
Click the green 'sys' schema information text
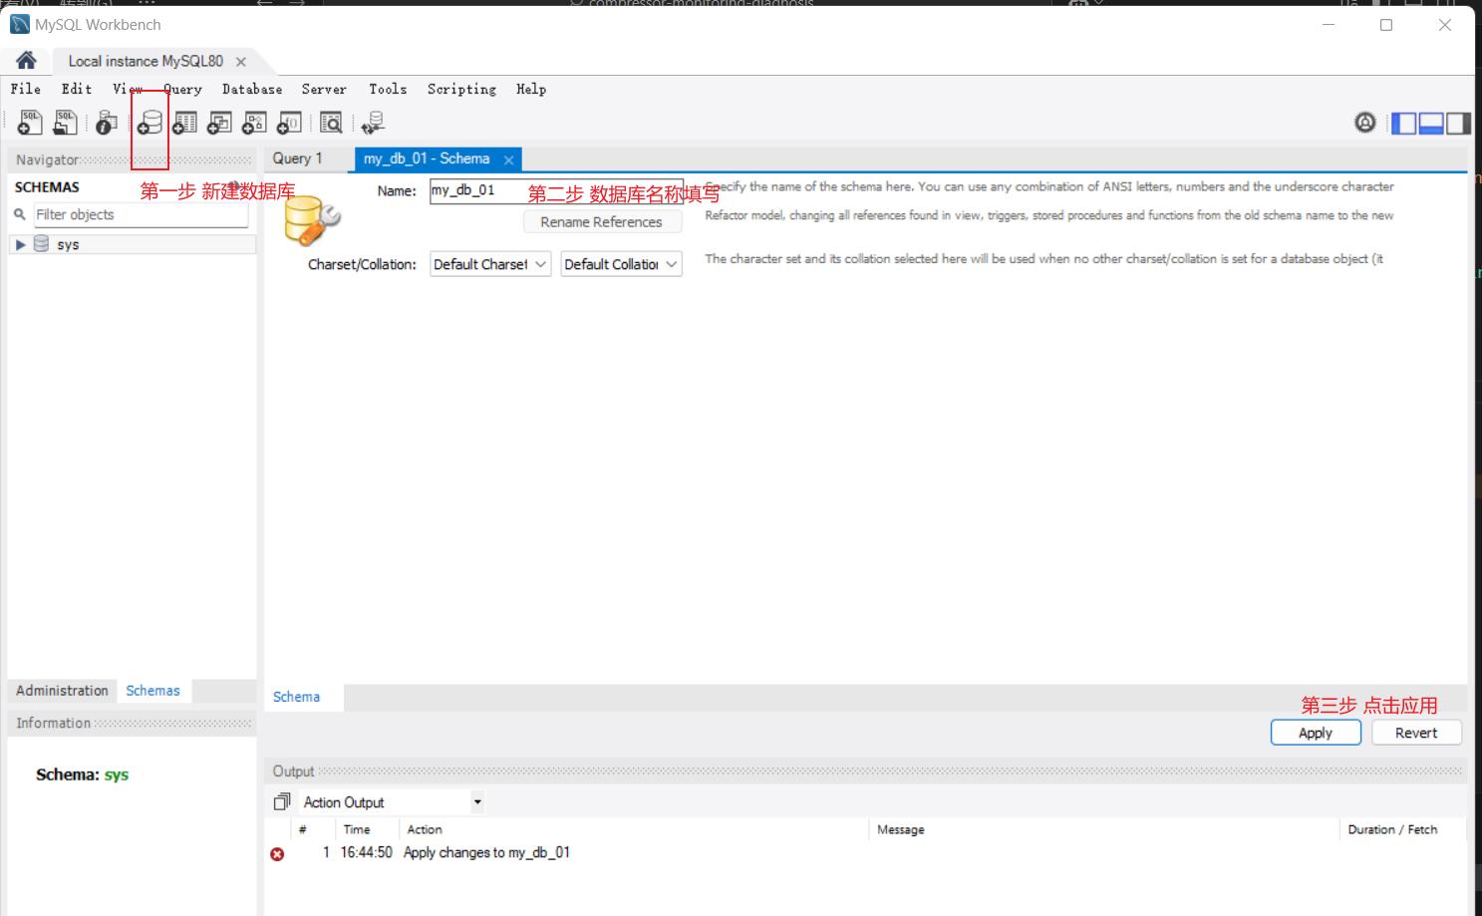pos(117,774)
